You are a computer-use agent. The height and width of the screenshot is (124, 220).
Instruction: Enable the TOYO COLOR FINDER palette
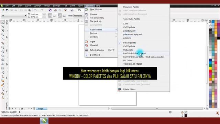point(144,64)
